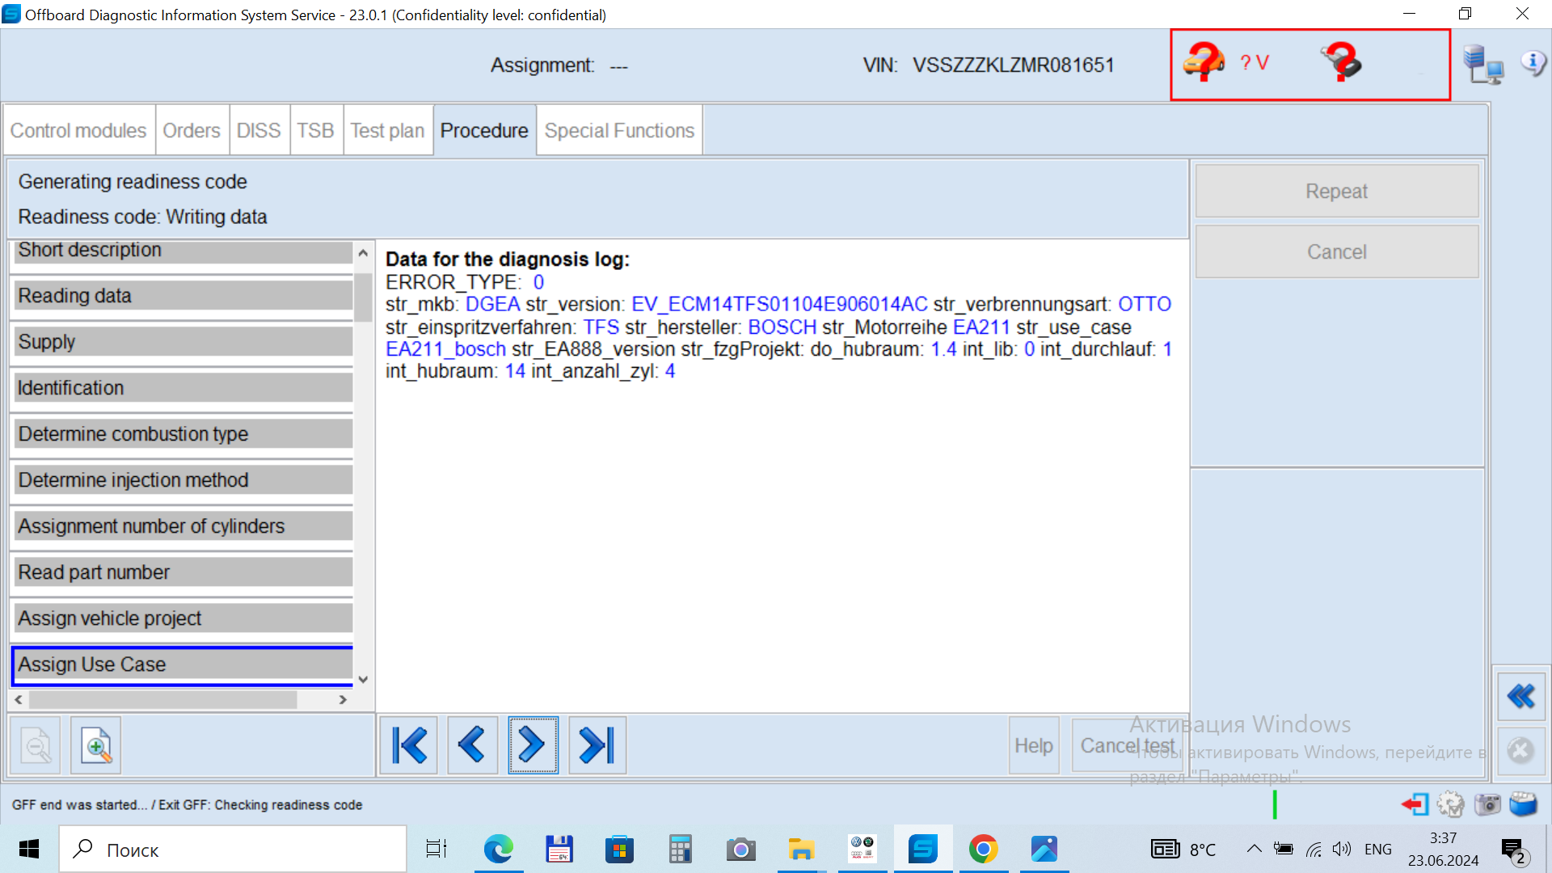Open the info bubble icon top right
The height and width of the screenshot is (873, 1552).
click(x=1533, y=63)
